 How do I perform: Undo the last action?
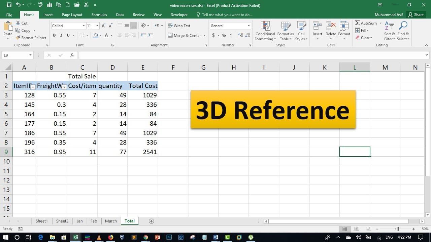[x=18, y=5]
